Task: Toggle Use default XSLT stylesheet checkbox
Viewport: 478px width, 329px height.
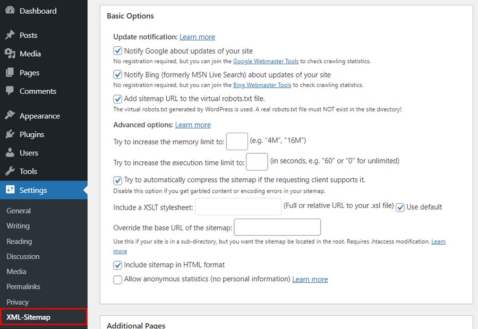Action: [x=400, y=207]
